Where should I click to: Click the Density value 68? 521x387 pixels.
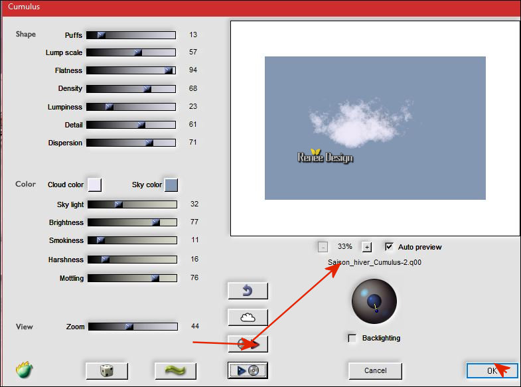pyautogui.click(x=193, y=88)
